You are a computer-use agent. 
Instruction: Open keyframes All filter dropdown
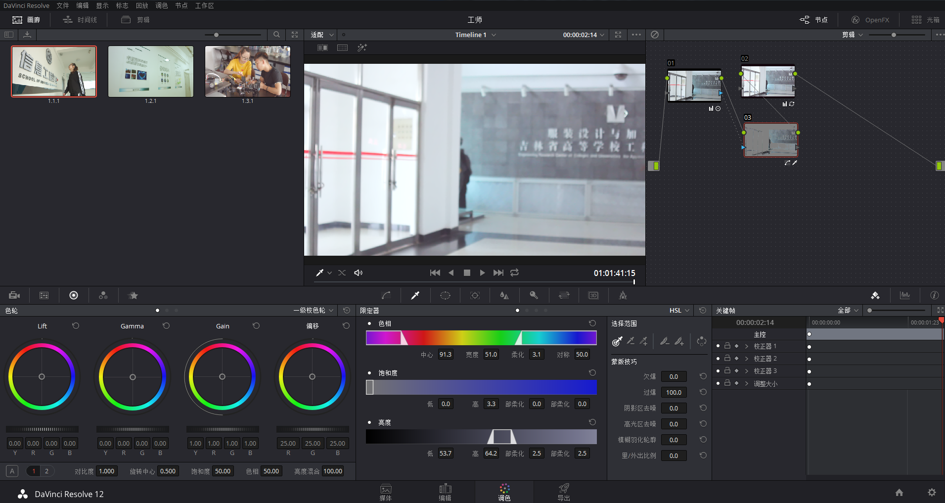point(848,310)
